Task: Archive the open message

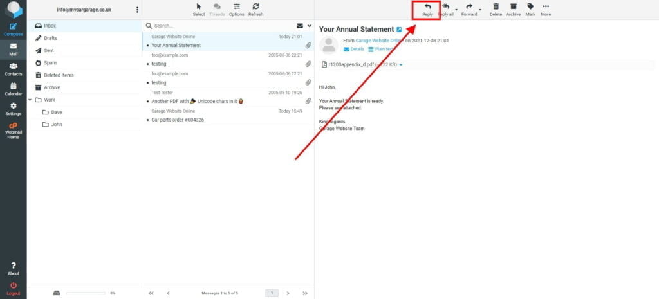Action: (x=513, y=10)
